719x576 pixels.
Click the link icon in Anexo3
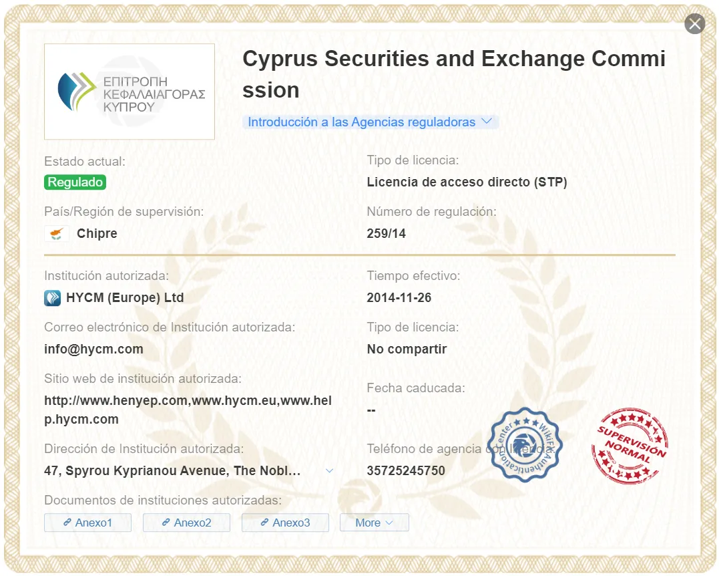click(264, 523)
